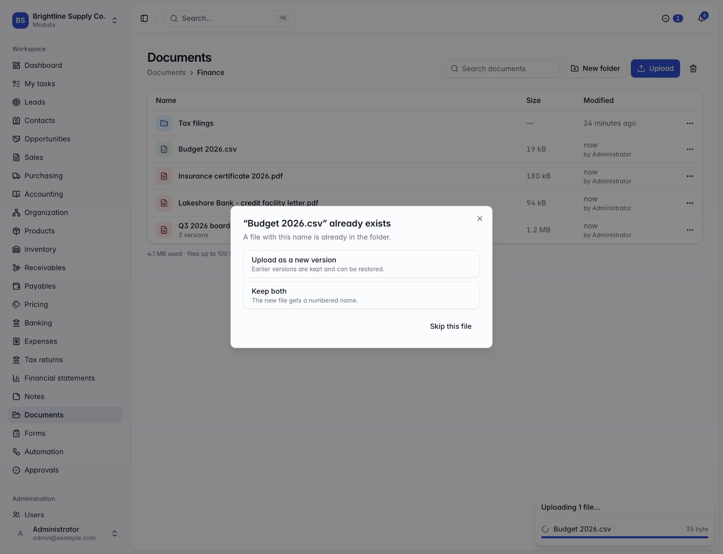Click the Forms clipboard icon
723x554 pixels.
point(16,433)
